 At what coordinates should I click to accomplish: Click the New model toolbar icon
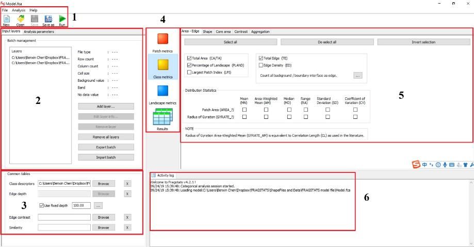pyautogui.click(x=6, y=19)
